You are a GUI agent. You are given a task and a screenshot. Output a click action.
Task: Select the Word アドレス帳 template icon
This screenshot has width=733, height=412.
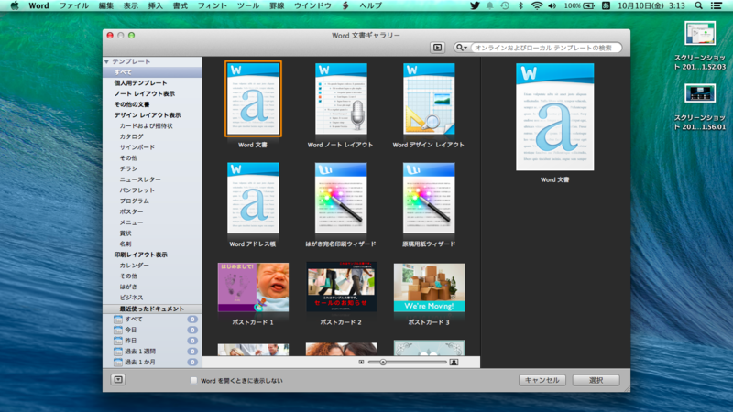pos(253,198)
